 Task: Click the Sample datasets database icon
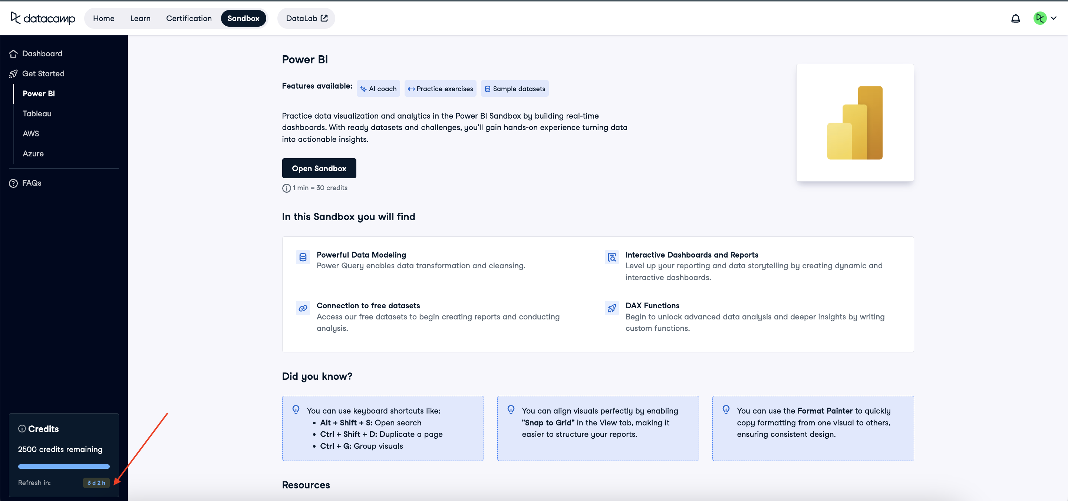488,89
